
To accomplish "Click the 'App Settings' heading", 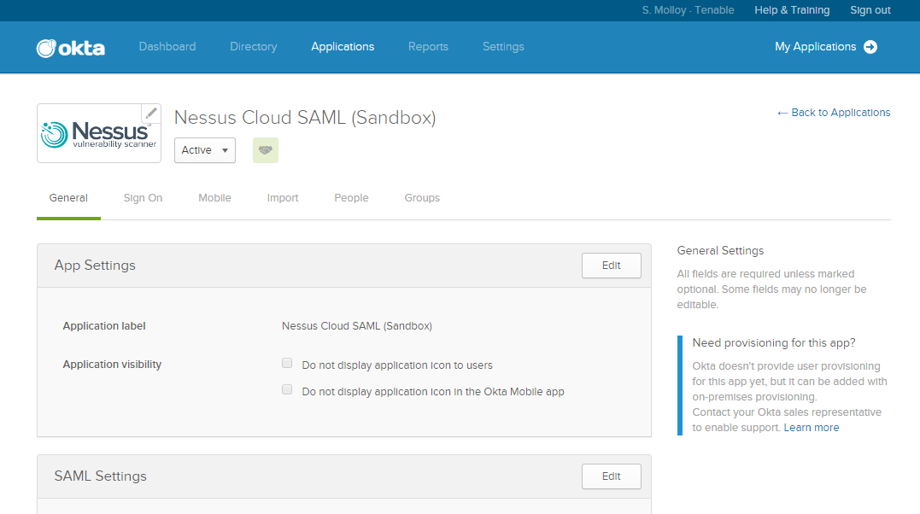I will 95,266.
